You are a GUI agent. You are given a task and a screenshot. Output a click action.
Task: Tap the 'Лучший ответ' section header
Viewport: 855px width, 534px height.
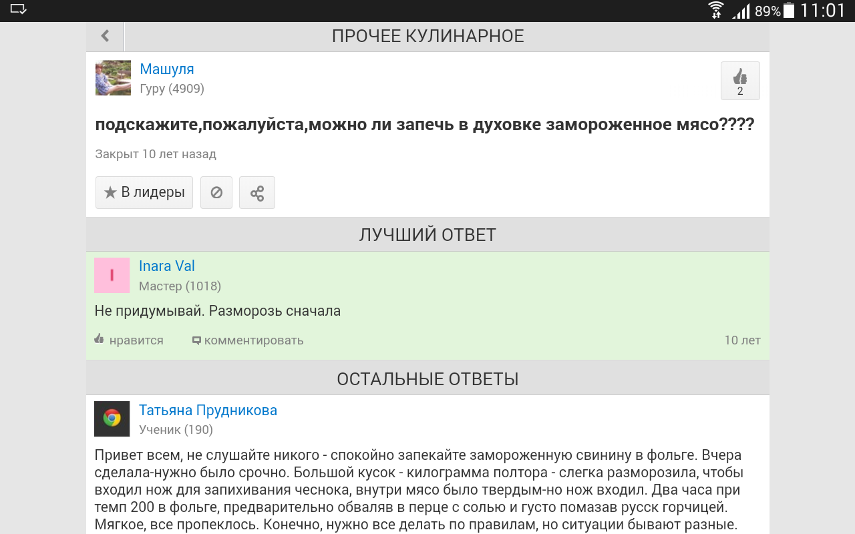click(x=427, y=234)
